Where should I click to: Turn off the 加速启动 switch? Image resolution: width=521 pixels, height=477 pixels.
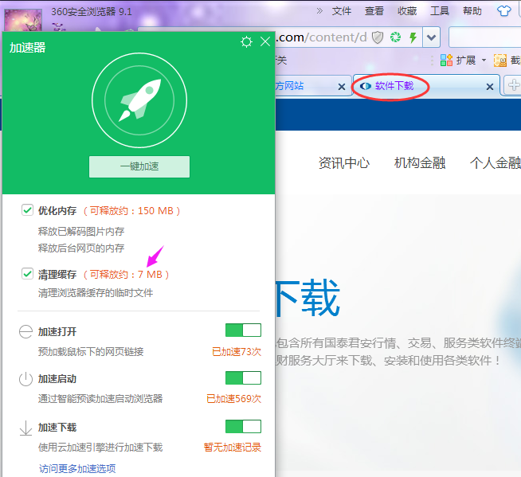(x=243, y=377)
